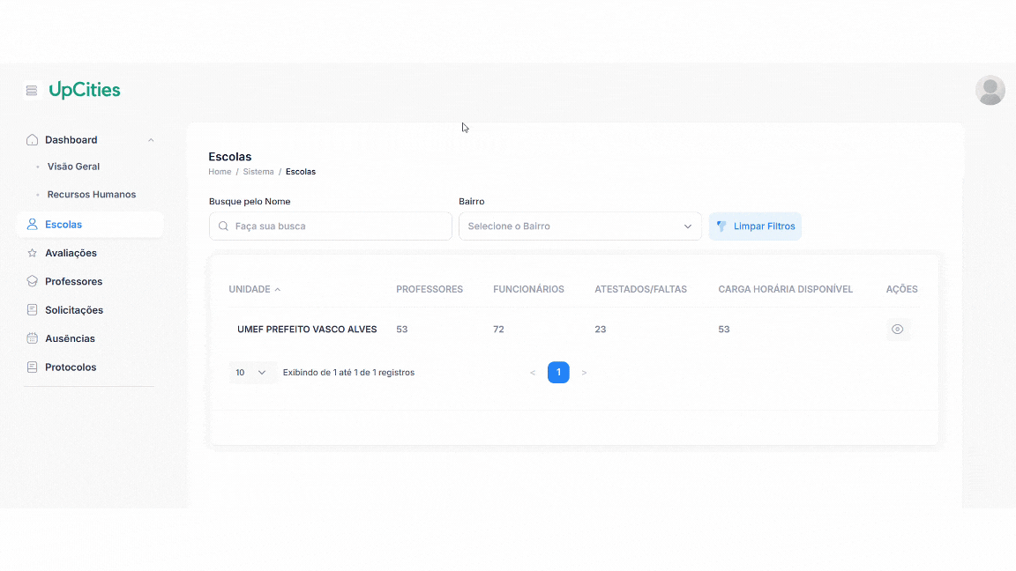Go to Avaliações section
1016x571 pixels.
click(71, 253)
